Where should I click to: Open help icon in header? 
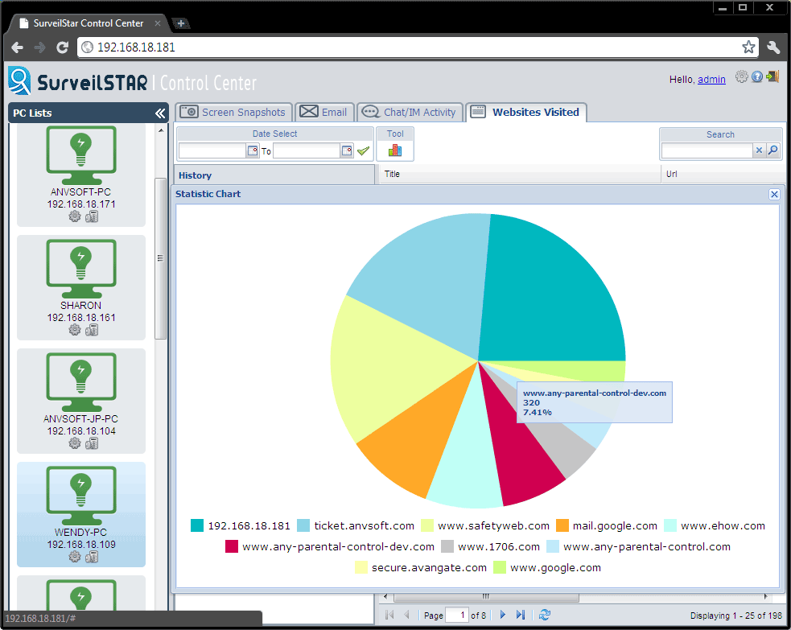click(x=756, y=76)
